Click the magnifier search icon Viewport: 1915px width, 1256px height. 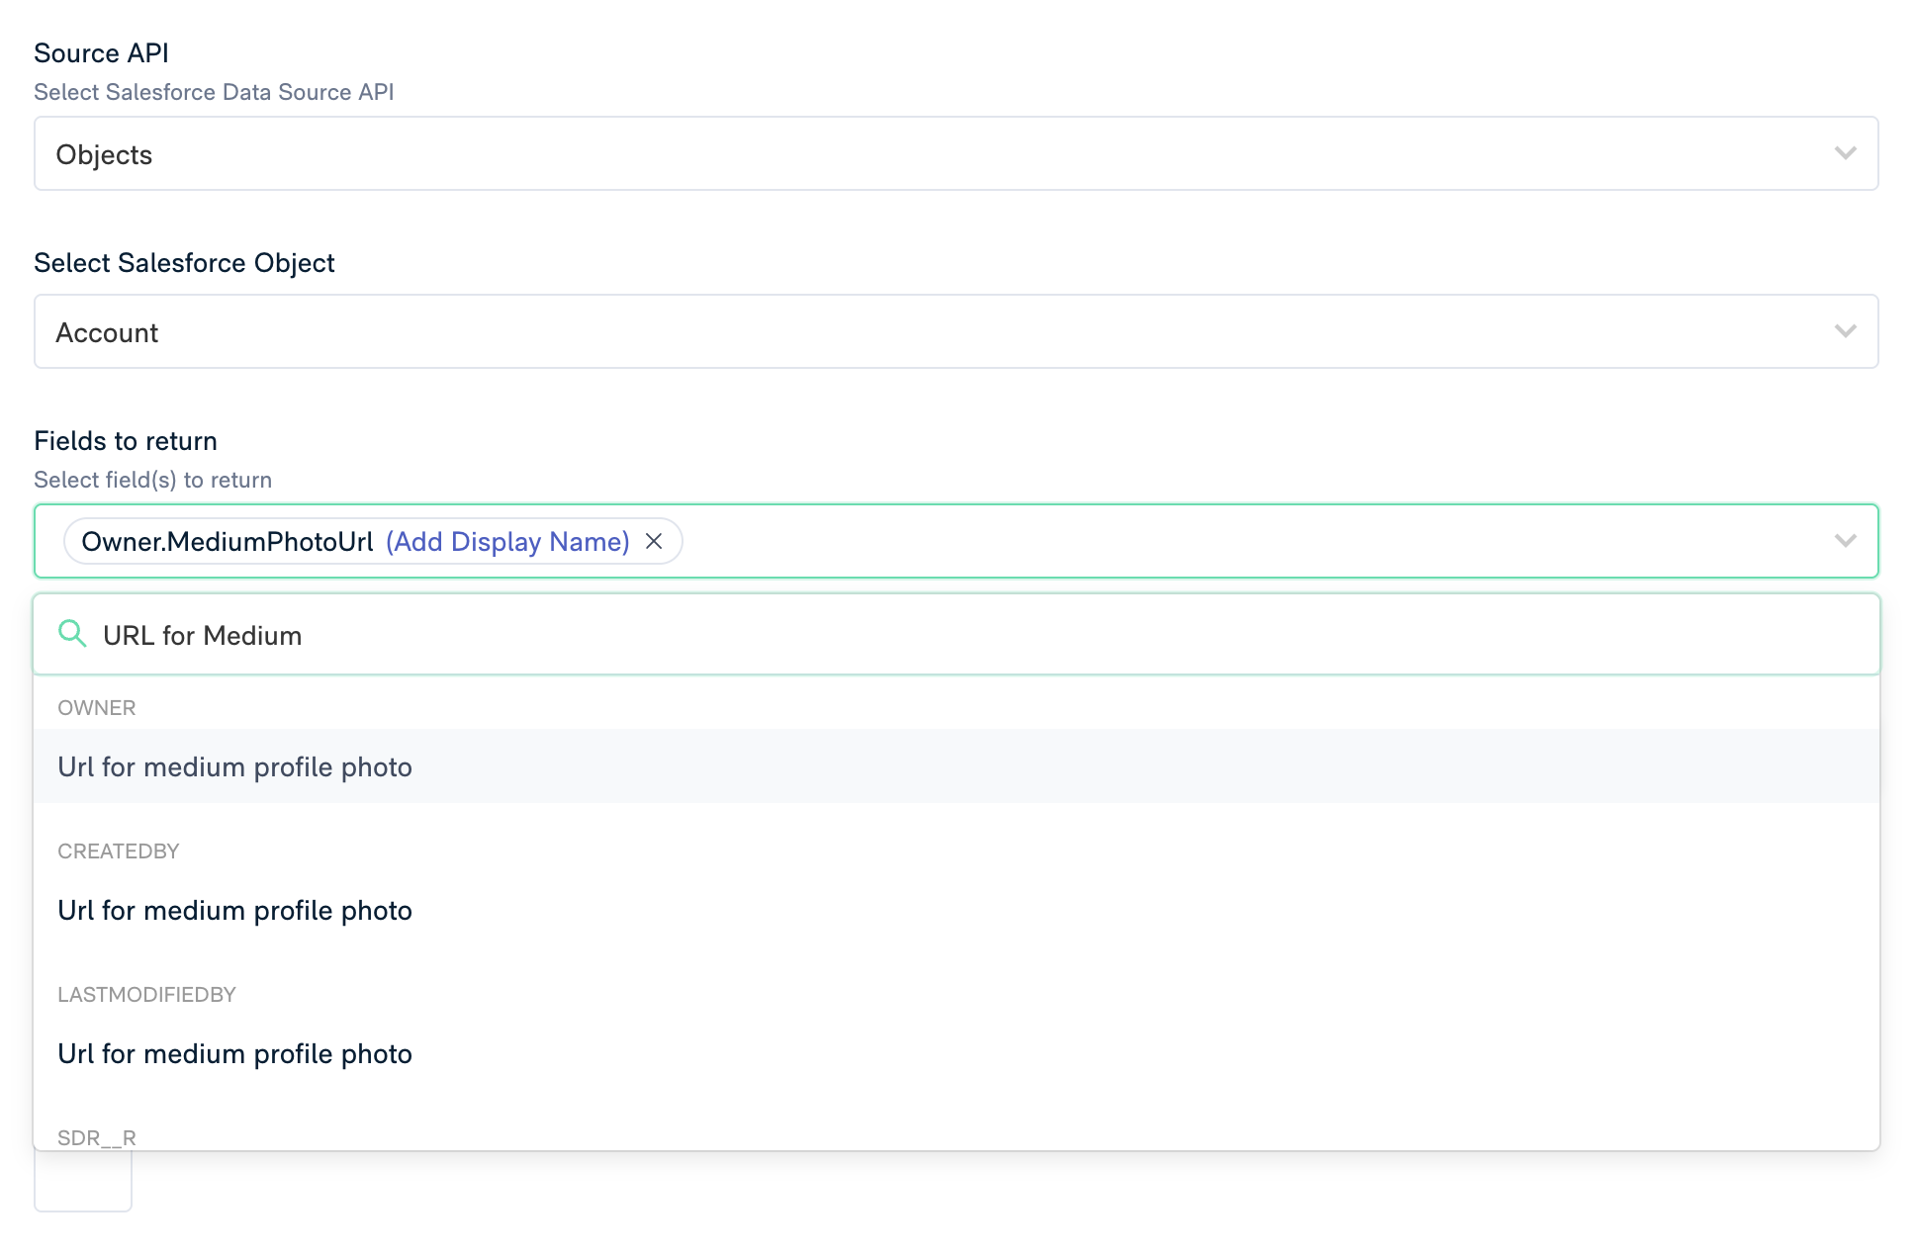point(72,634)
